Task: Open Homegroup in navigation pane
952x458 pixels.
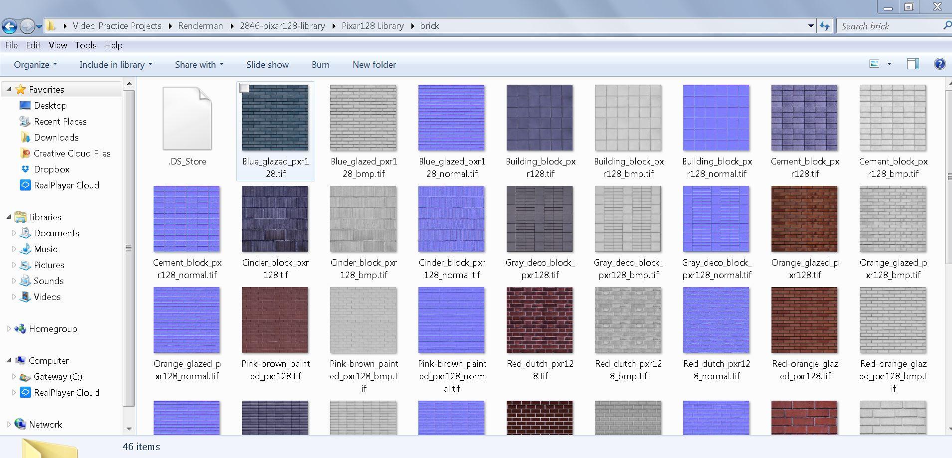Action: point(53,329)
